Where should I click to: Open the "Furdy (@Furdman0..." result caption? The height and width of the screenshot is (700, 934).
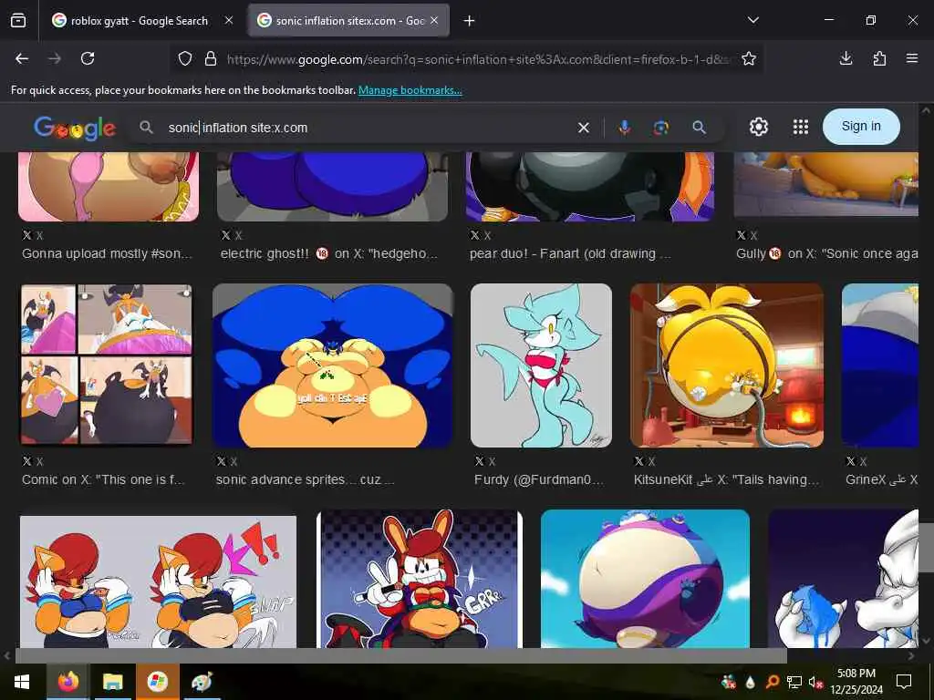point(538,479)
